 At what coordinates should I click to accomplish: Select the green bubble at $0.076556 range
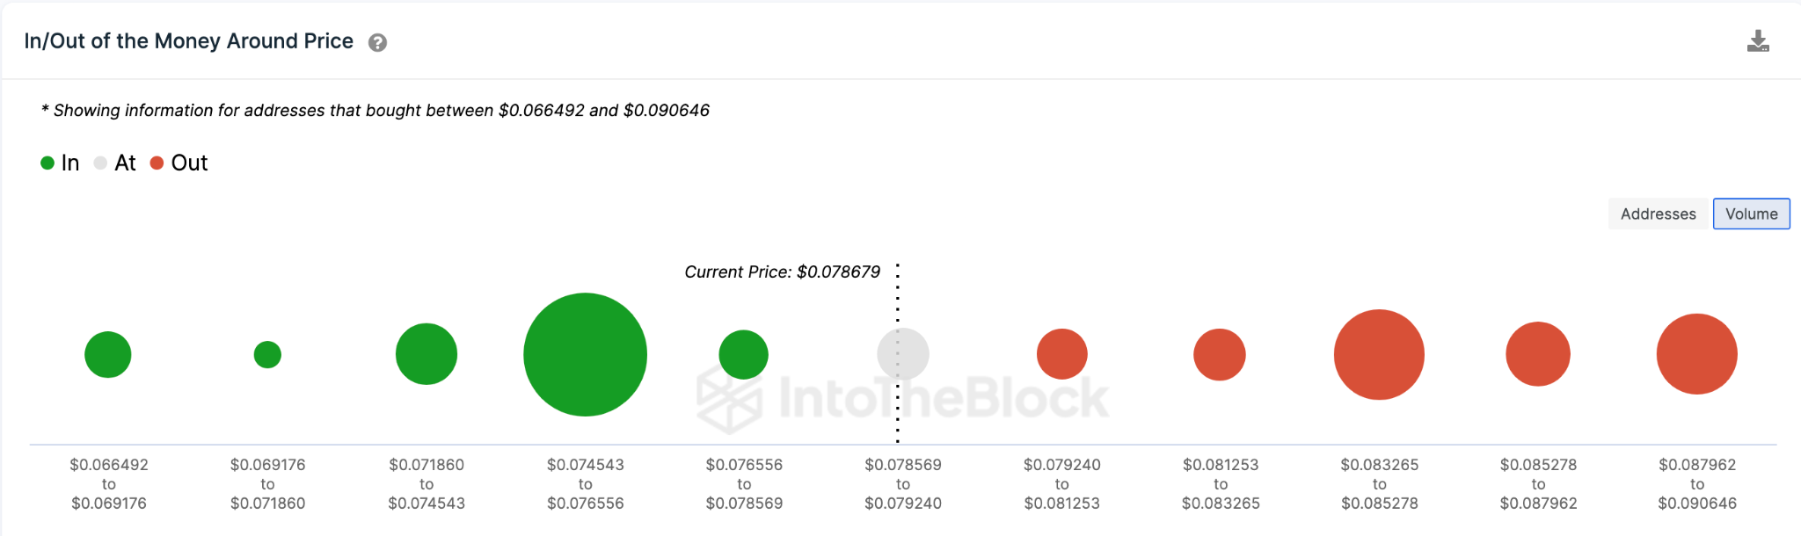pos(744,354)
